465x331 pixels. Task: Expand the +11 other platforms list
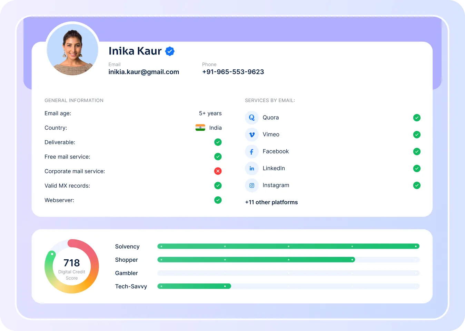click(x=271, y=202)
